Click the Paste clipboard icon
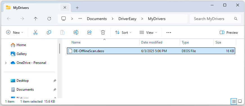This screenshot has width=245, height=106. [62, 32]
